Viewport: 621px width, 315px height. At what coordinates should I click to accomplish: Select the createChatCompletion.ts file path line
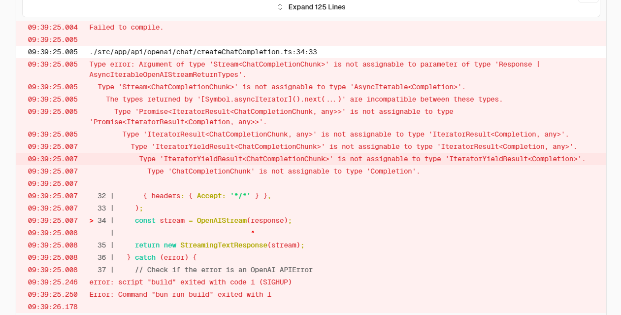pos(203,52)
